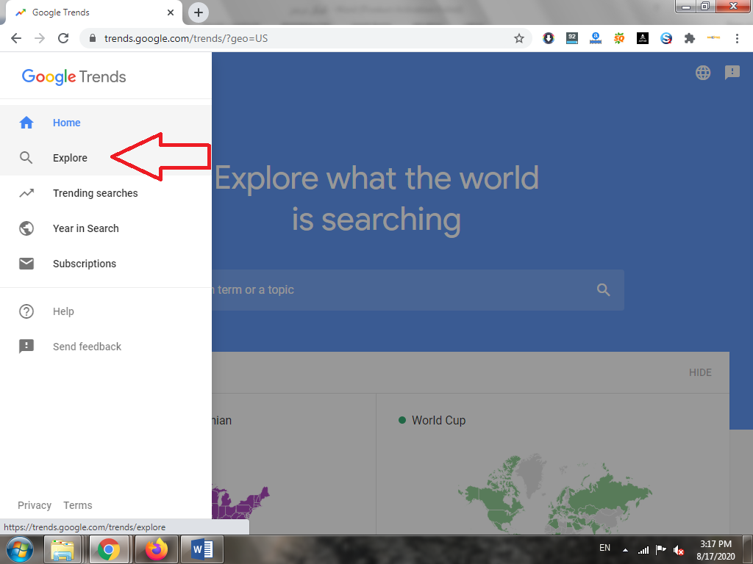Click the Action Center flag icon

coord(661,549)
